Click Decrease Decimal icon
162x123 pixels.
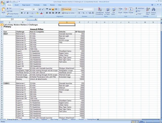point(93,13)
